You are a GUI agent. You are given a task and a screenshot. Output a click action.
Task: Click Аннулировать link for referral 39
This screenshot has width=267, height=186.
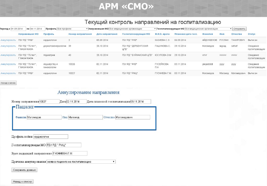8,46
